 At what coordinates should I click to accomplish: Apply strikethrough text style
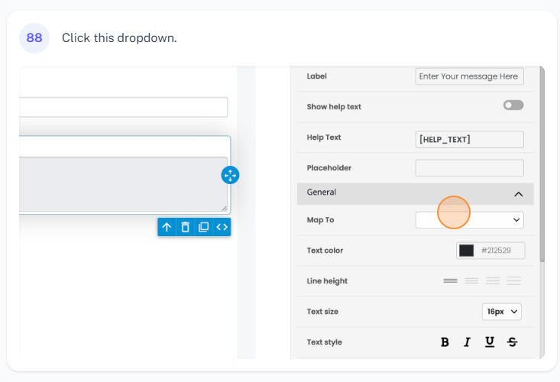coord(512,342)
